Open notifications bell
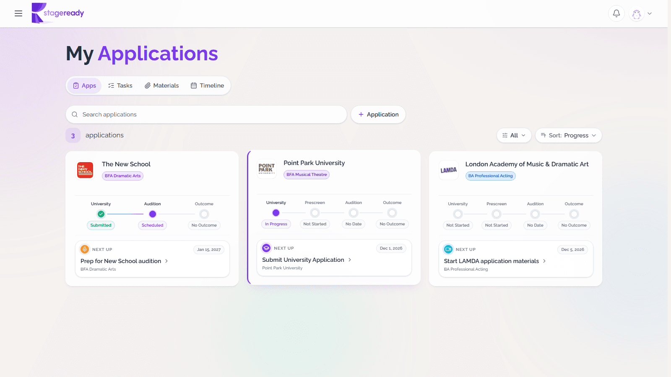Image resolution: width=671 pixels, height=377 pixels. 616,13
